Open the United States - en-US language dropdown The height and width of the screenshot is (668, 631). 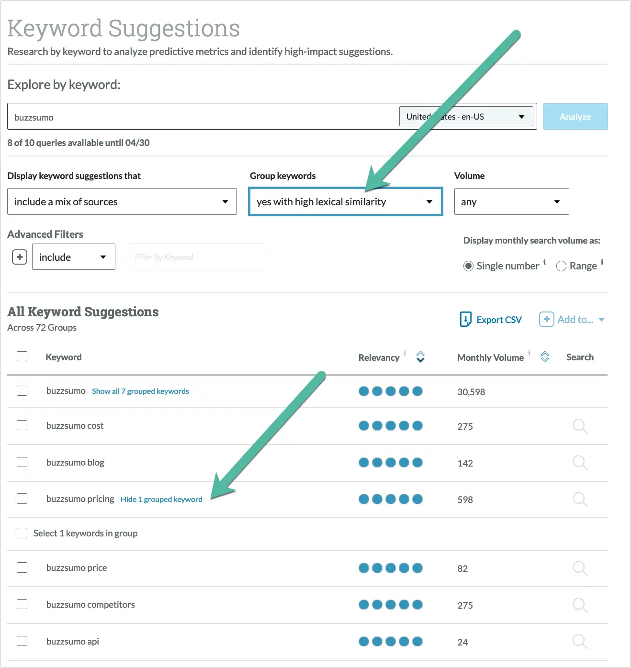(466, 116)
